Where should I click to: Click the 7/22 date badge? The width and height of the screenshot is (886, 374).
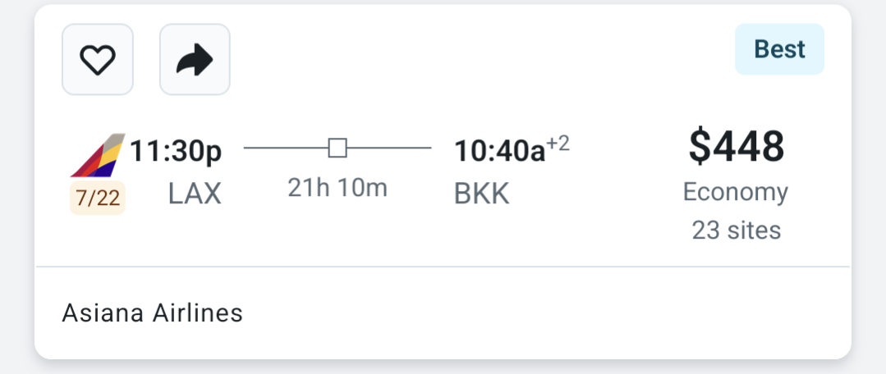(98, 199)
